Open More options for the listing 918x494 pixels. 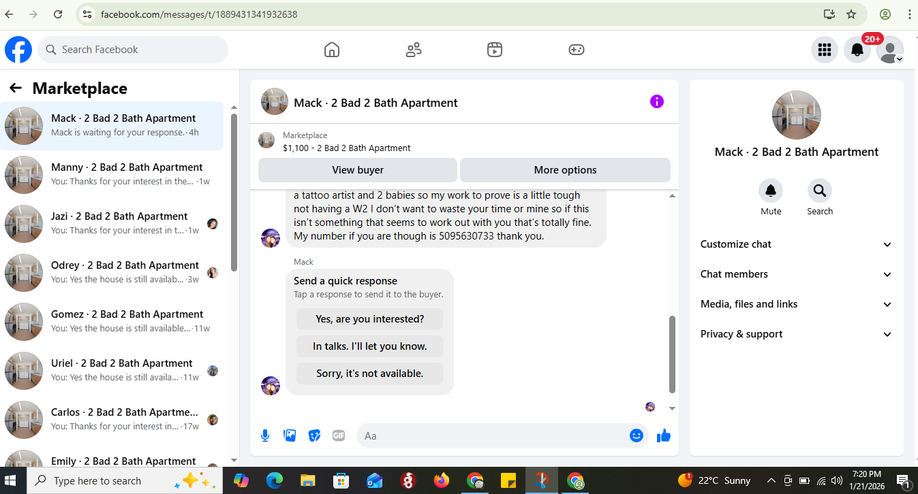coord(565,170)
